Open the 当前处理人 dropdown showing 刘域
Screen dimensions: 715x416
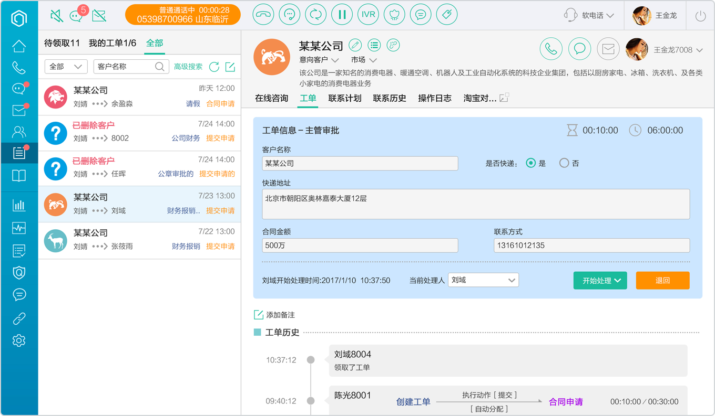483,280
